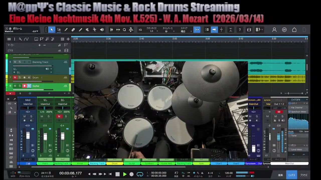
Task: Activate the Mute tool
Action: [87, 30]
